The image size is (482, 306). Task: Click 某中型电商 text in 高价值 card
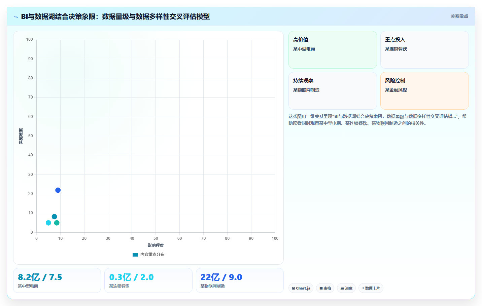[304, 49]
